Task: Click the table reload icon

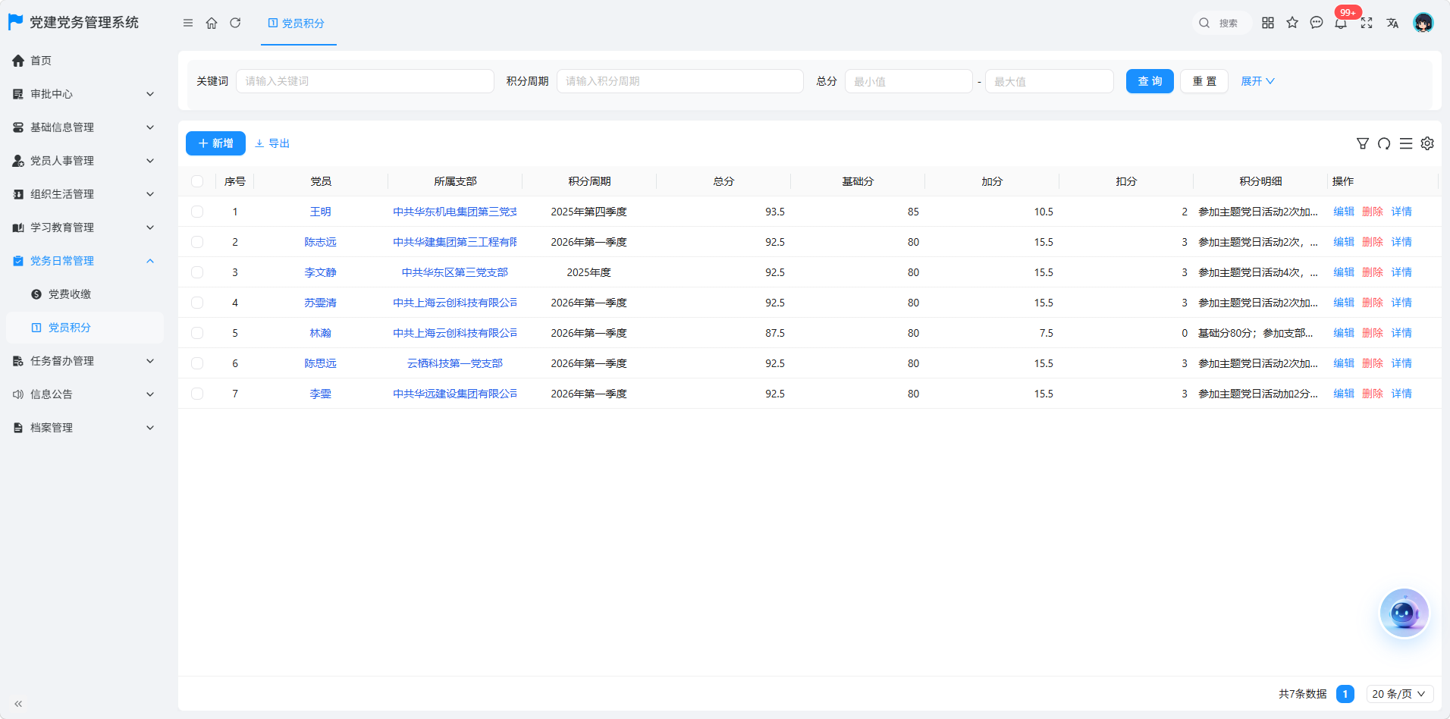Action: pyautogui.click(x=1384, y=143)
